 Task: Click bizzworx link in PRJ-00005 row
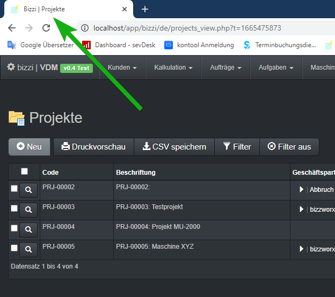coord(323,249)
